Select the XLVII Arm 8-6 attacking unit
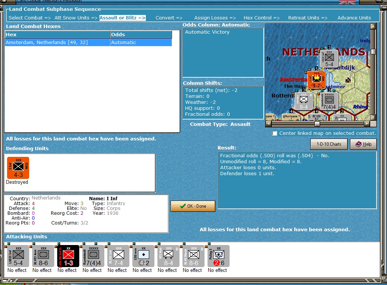Image resolution: width=387 pixels, height=285 pixels. [x=43, y=256]
